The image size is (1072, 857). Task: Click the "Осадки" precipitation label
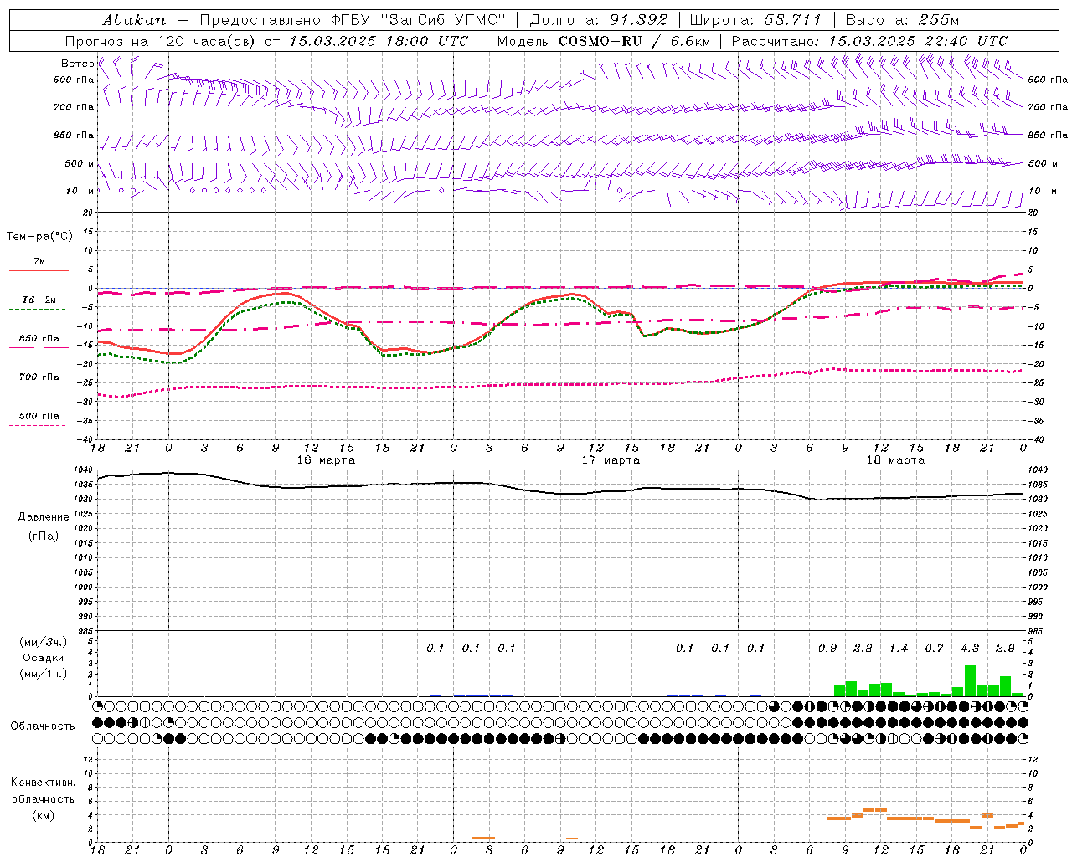(x=44, y=658)
